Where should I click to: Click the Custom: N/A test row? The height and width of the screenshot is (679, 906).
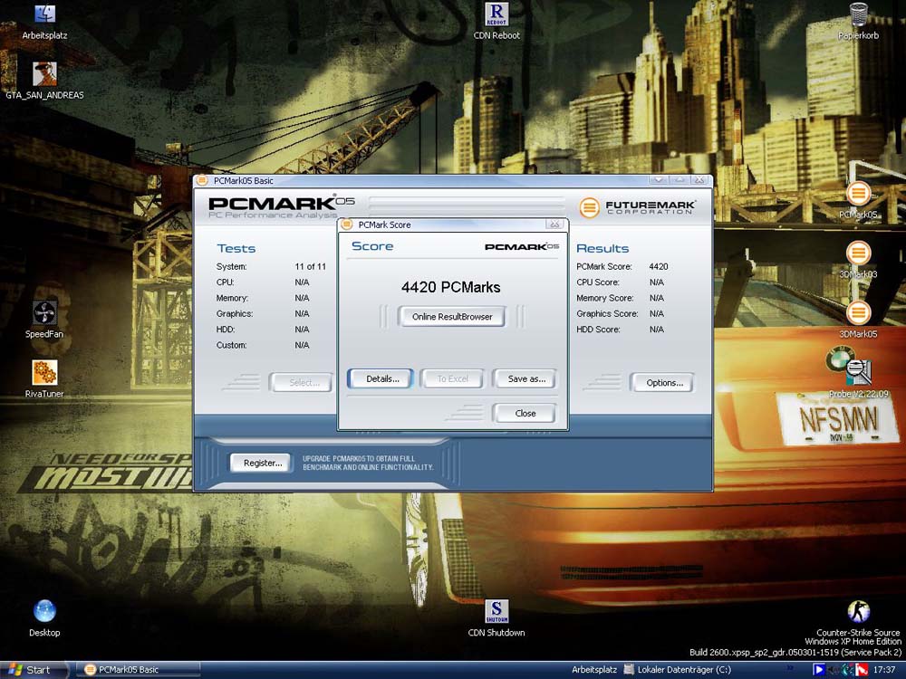click(x=263, y=345)
